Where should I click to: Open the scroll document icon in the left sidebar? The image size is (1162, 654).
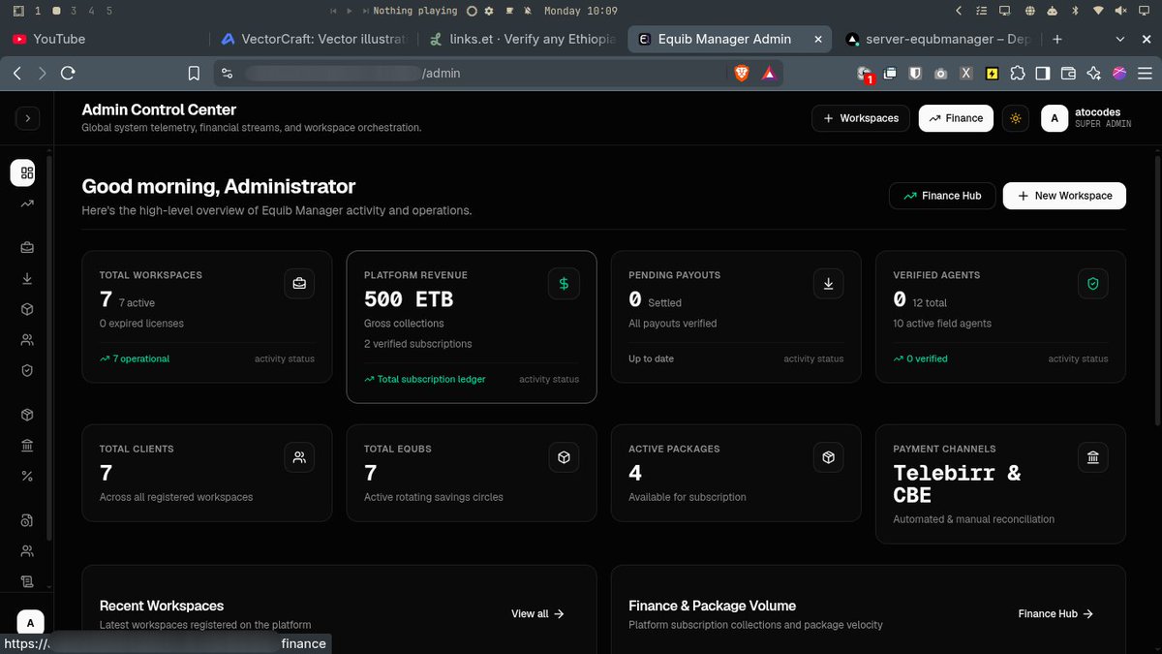[x=27, y=581]
